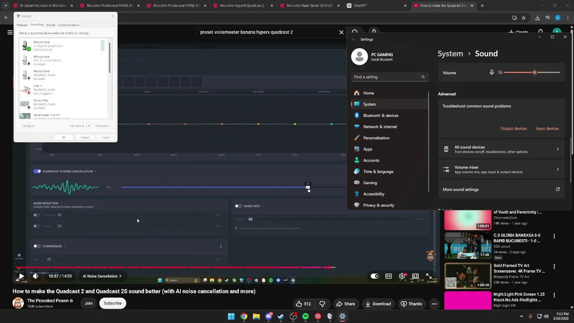Click Cancel in the Sound dialog
The image size is (574, 323).
[x=85, y=137]
